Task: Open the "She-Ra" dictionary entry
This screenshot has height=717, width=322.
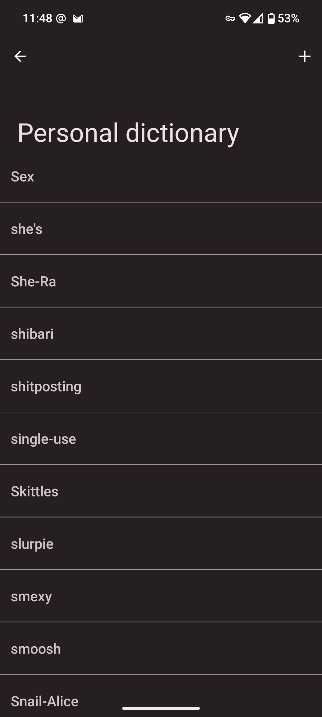Action: click(x=161, y=281)
